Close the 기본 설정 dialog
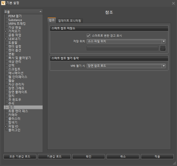177x166 pixels. (173, 3)
